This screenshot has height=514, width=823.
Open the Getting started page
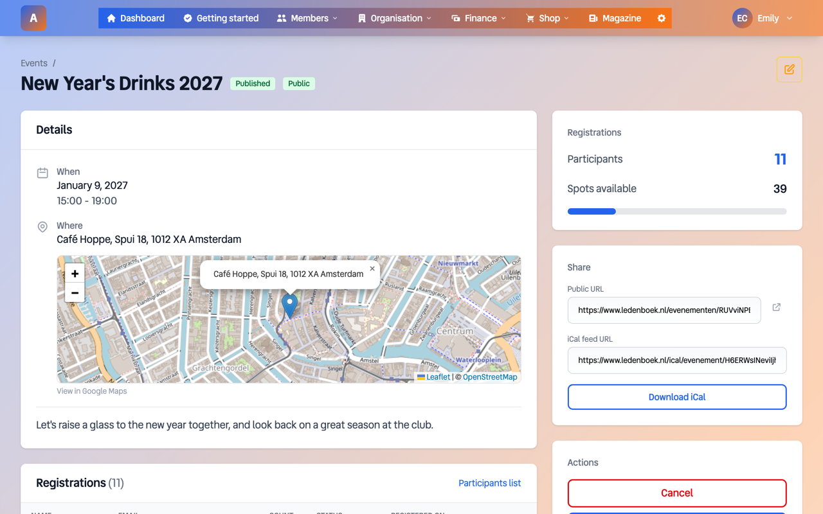pos(221,18)
